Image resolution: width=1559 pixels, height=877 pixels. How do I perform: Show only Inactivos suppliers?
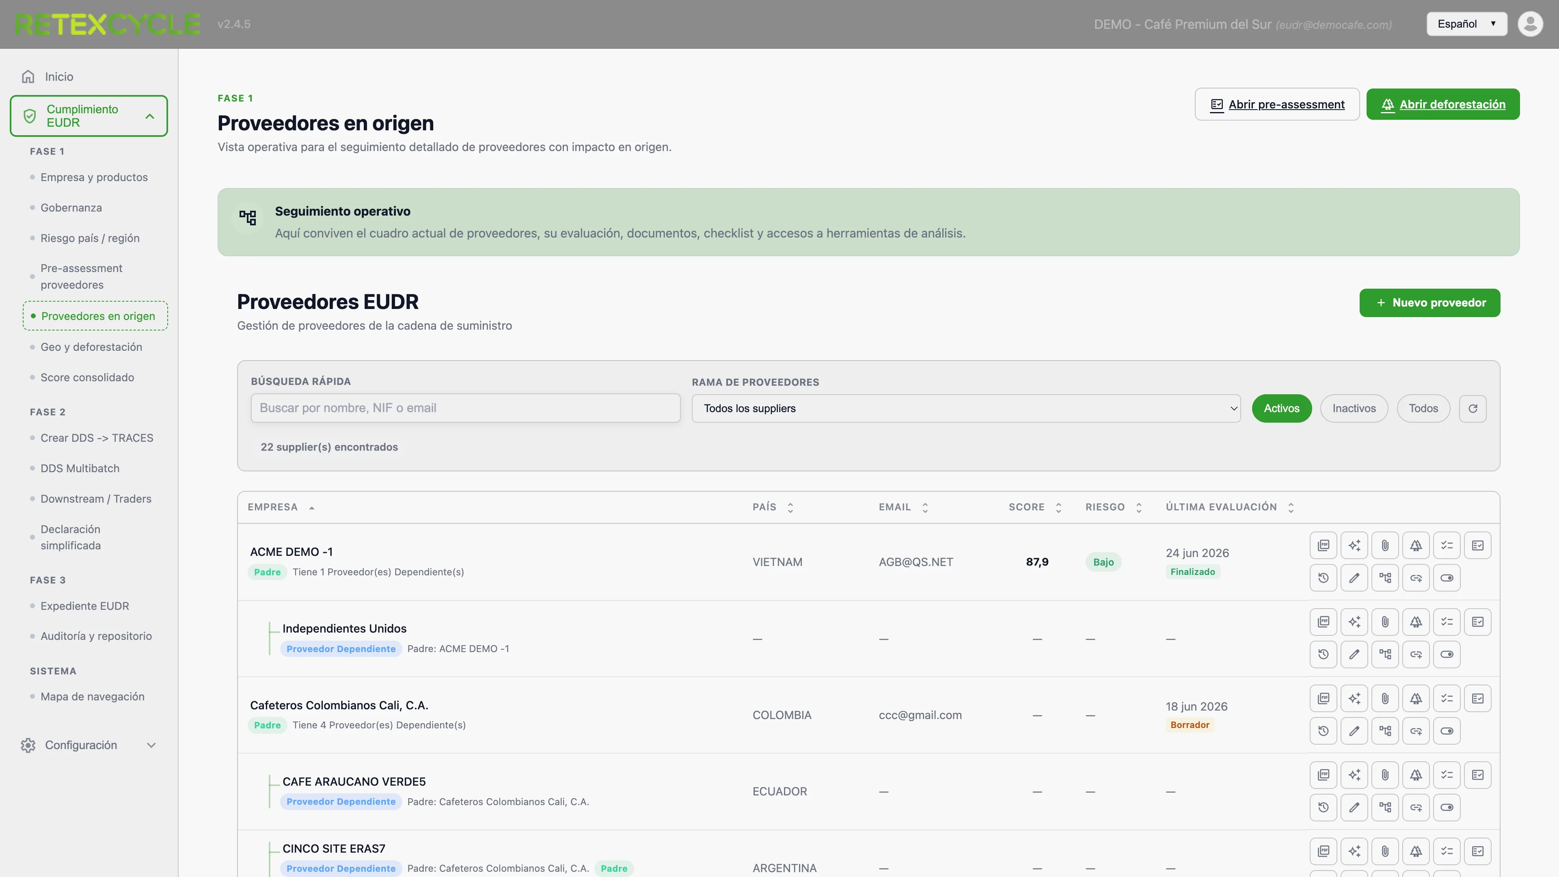1354,408
